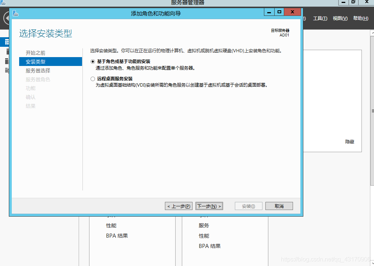374x266 pixels.
Task: Click the 上一步(P) button
Action: point(179,206)
